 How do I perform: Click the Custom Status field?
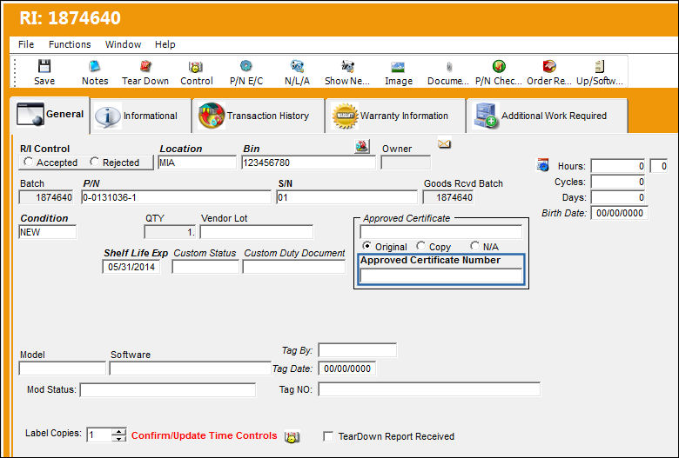[x=205, y=267]
